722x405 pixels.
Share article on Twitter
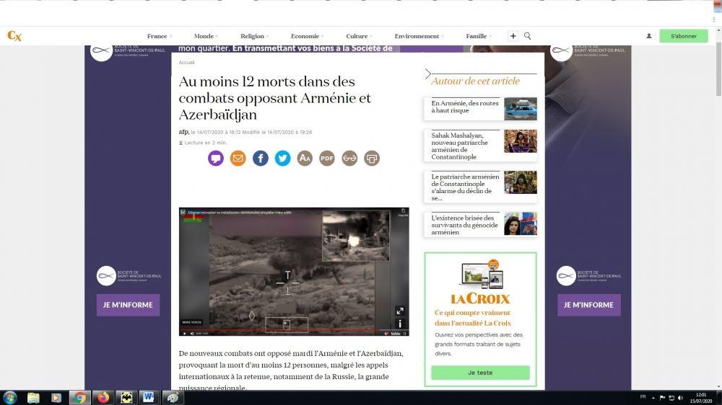coord(282,159)
